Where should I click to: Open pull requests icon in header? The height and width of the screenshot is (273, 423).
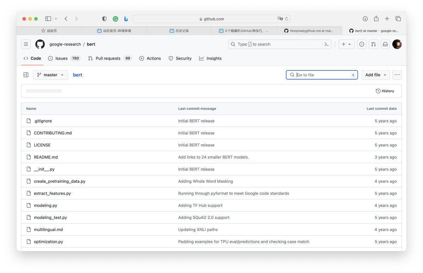pos(373,44)
